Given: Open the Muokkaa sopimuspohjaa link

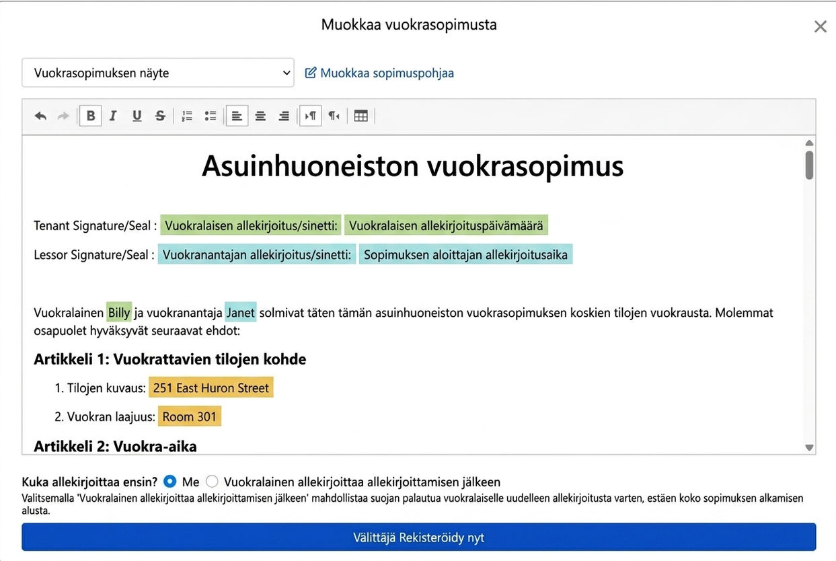Looking at the screenshot, I should tap(387, 73).
